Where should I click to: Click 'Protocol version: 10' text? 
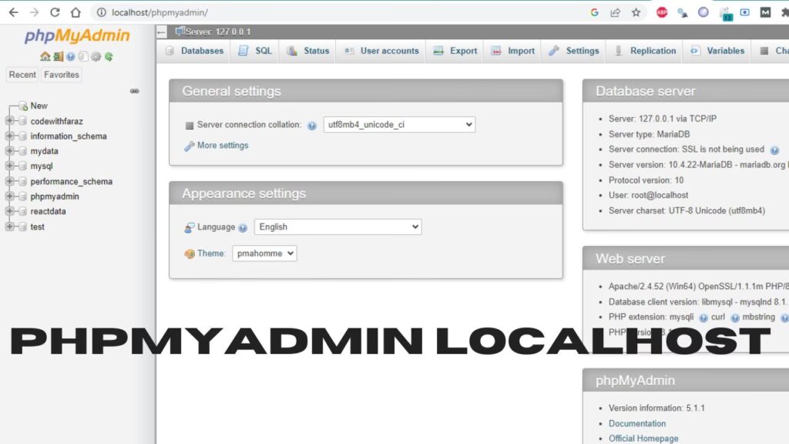pos(646,180)
